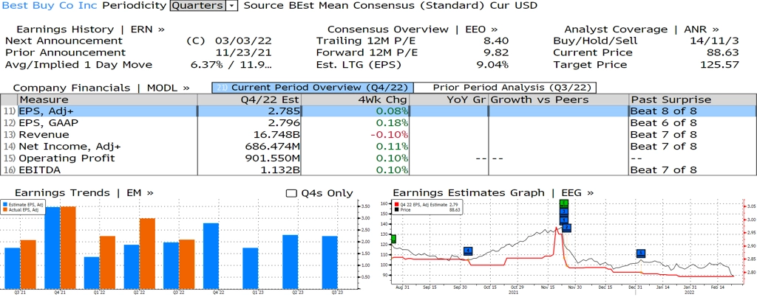Click the Past Surprise column header
This screenshot has height=297, width=757.
click(693, 99)
